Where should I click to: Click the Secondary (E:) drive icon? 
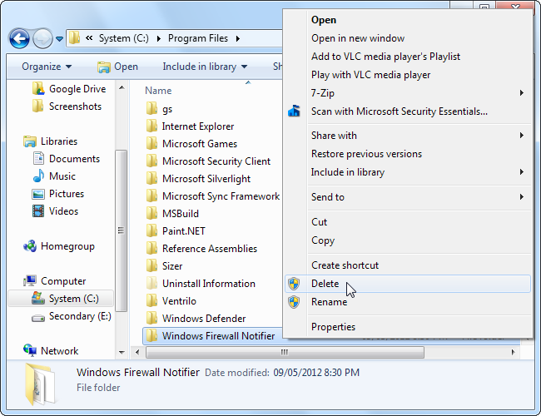[x=38, y=317]
